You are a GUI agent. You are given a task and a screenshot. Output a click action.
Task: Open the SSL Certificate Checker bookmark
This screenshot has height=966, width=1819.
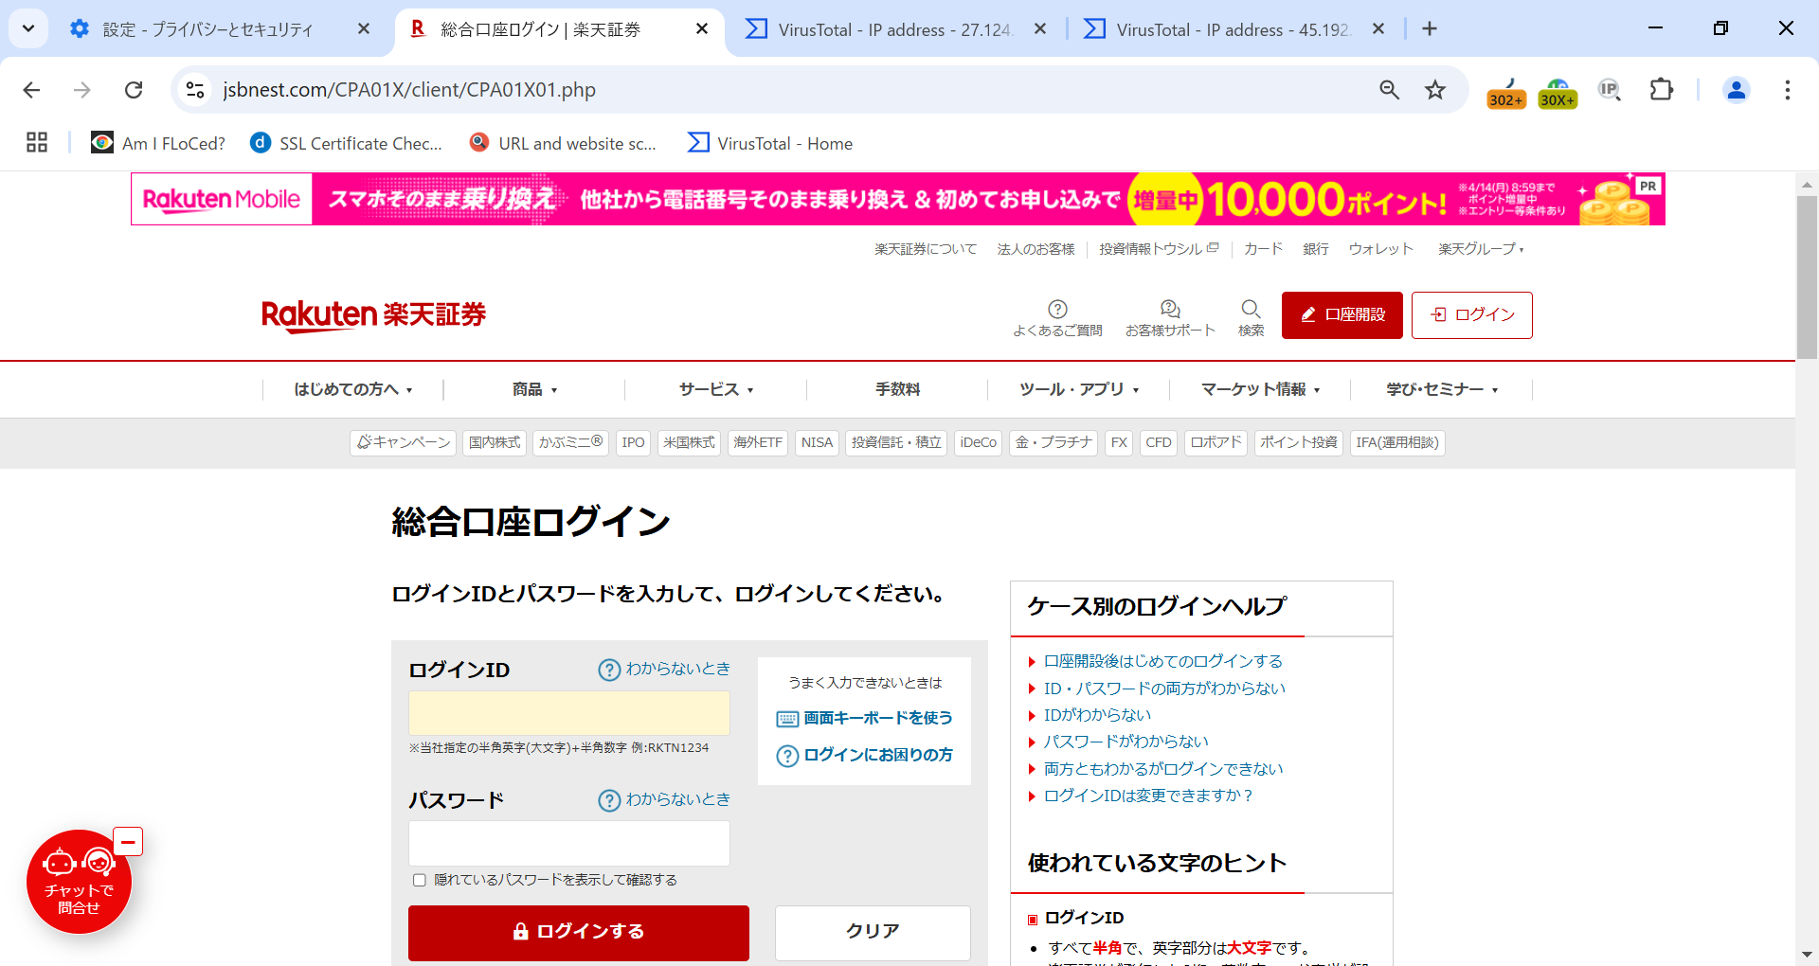[x=346, y=143]
